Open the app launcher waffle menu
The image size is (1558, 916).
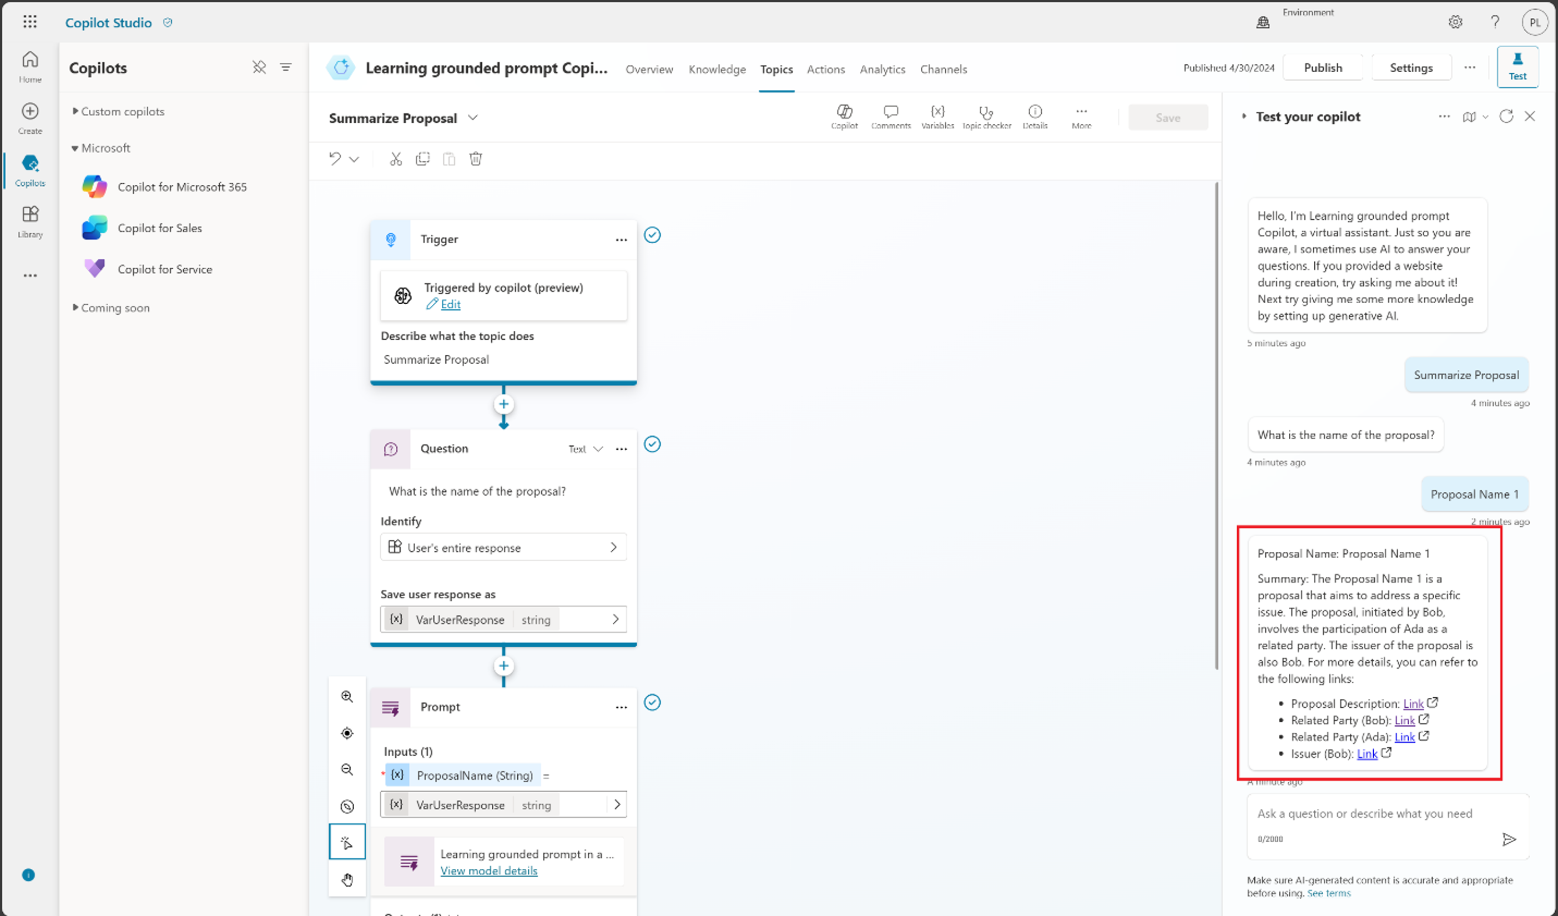coord(29,22)
